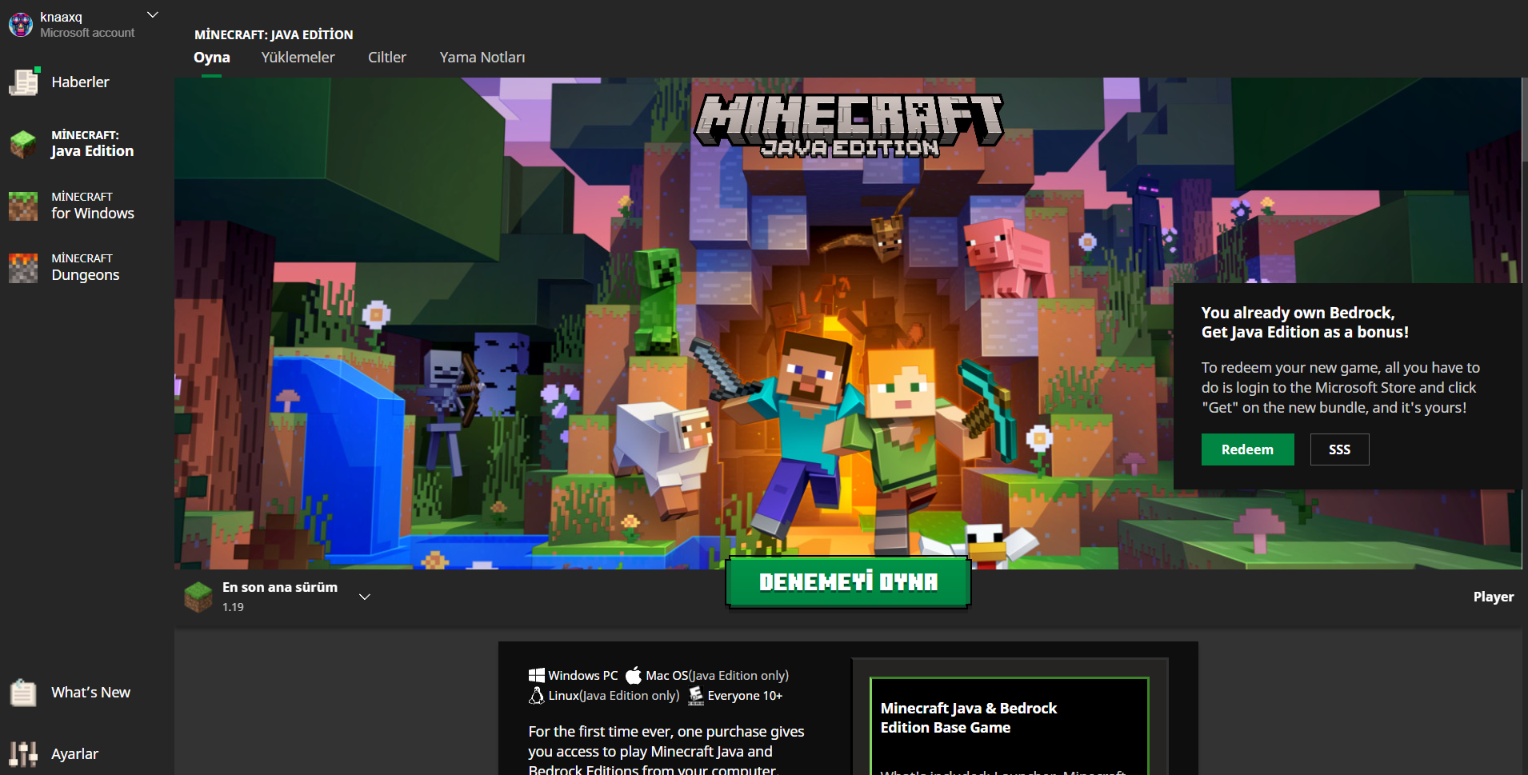Open the Yama Notları tab
The image size is (1528, 775).
pyautogui.click(x=482, y=58)
